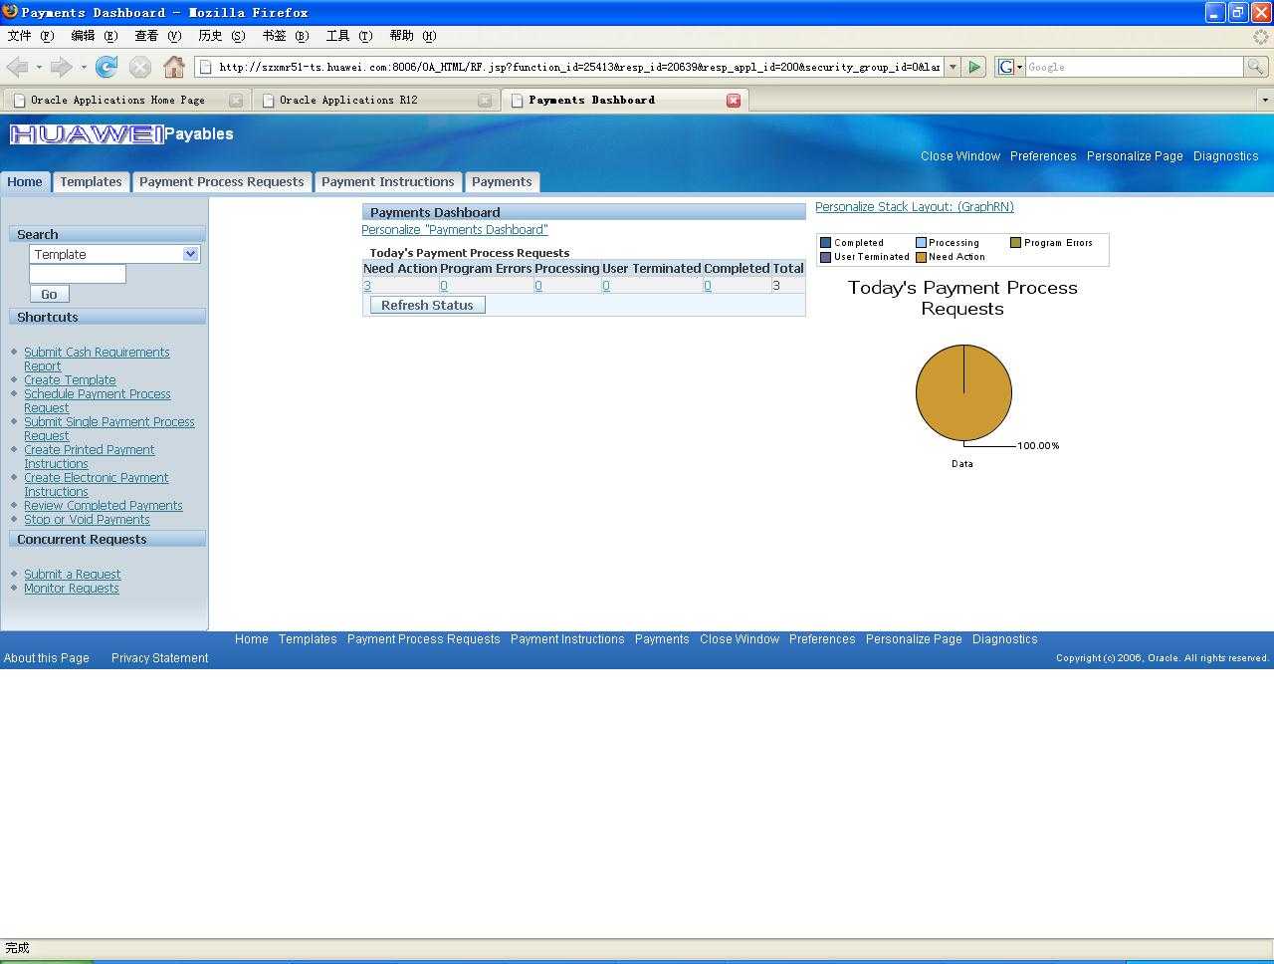Open About this Page footer link
The height and width of the screenshot is (964, 1274).
pos(47,658)
